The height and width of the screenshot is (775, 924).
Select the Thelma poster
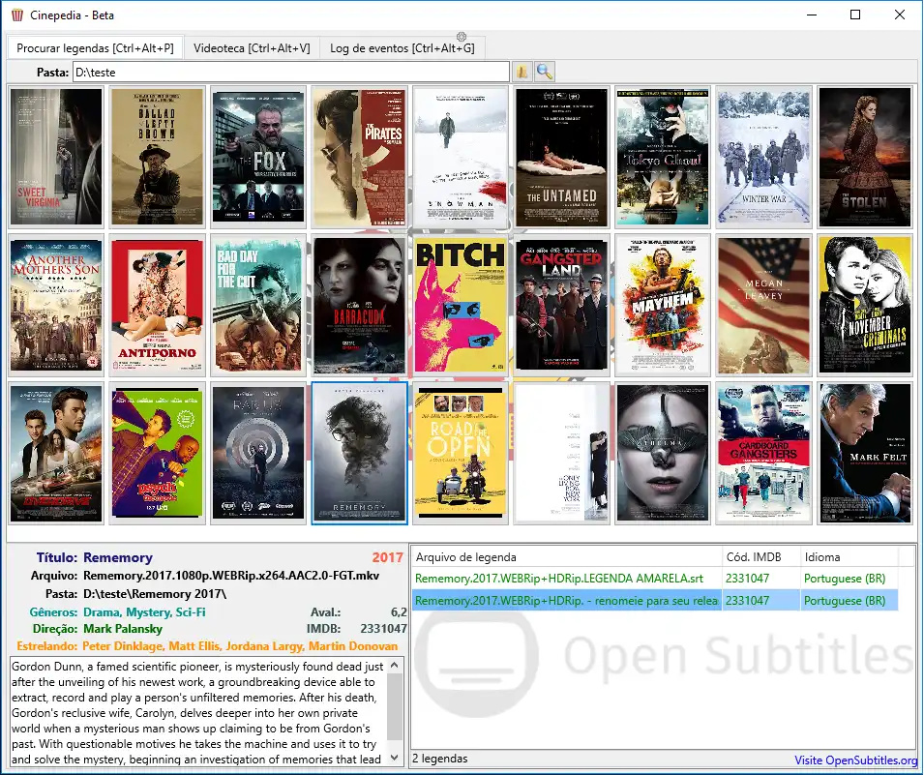click(663, 453)
